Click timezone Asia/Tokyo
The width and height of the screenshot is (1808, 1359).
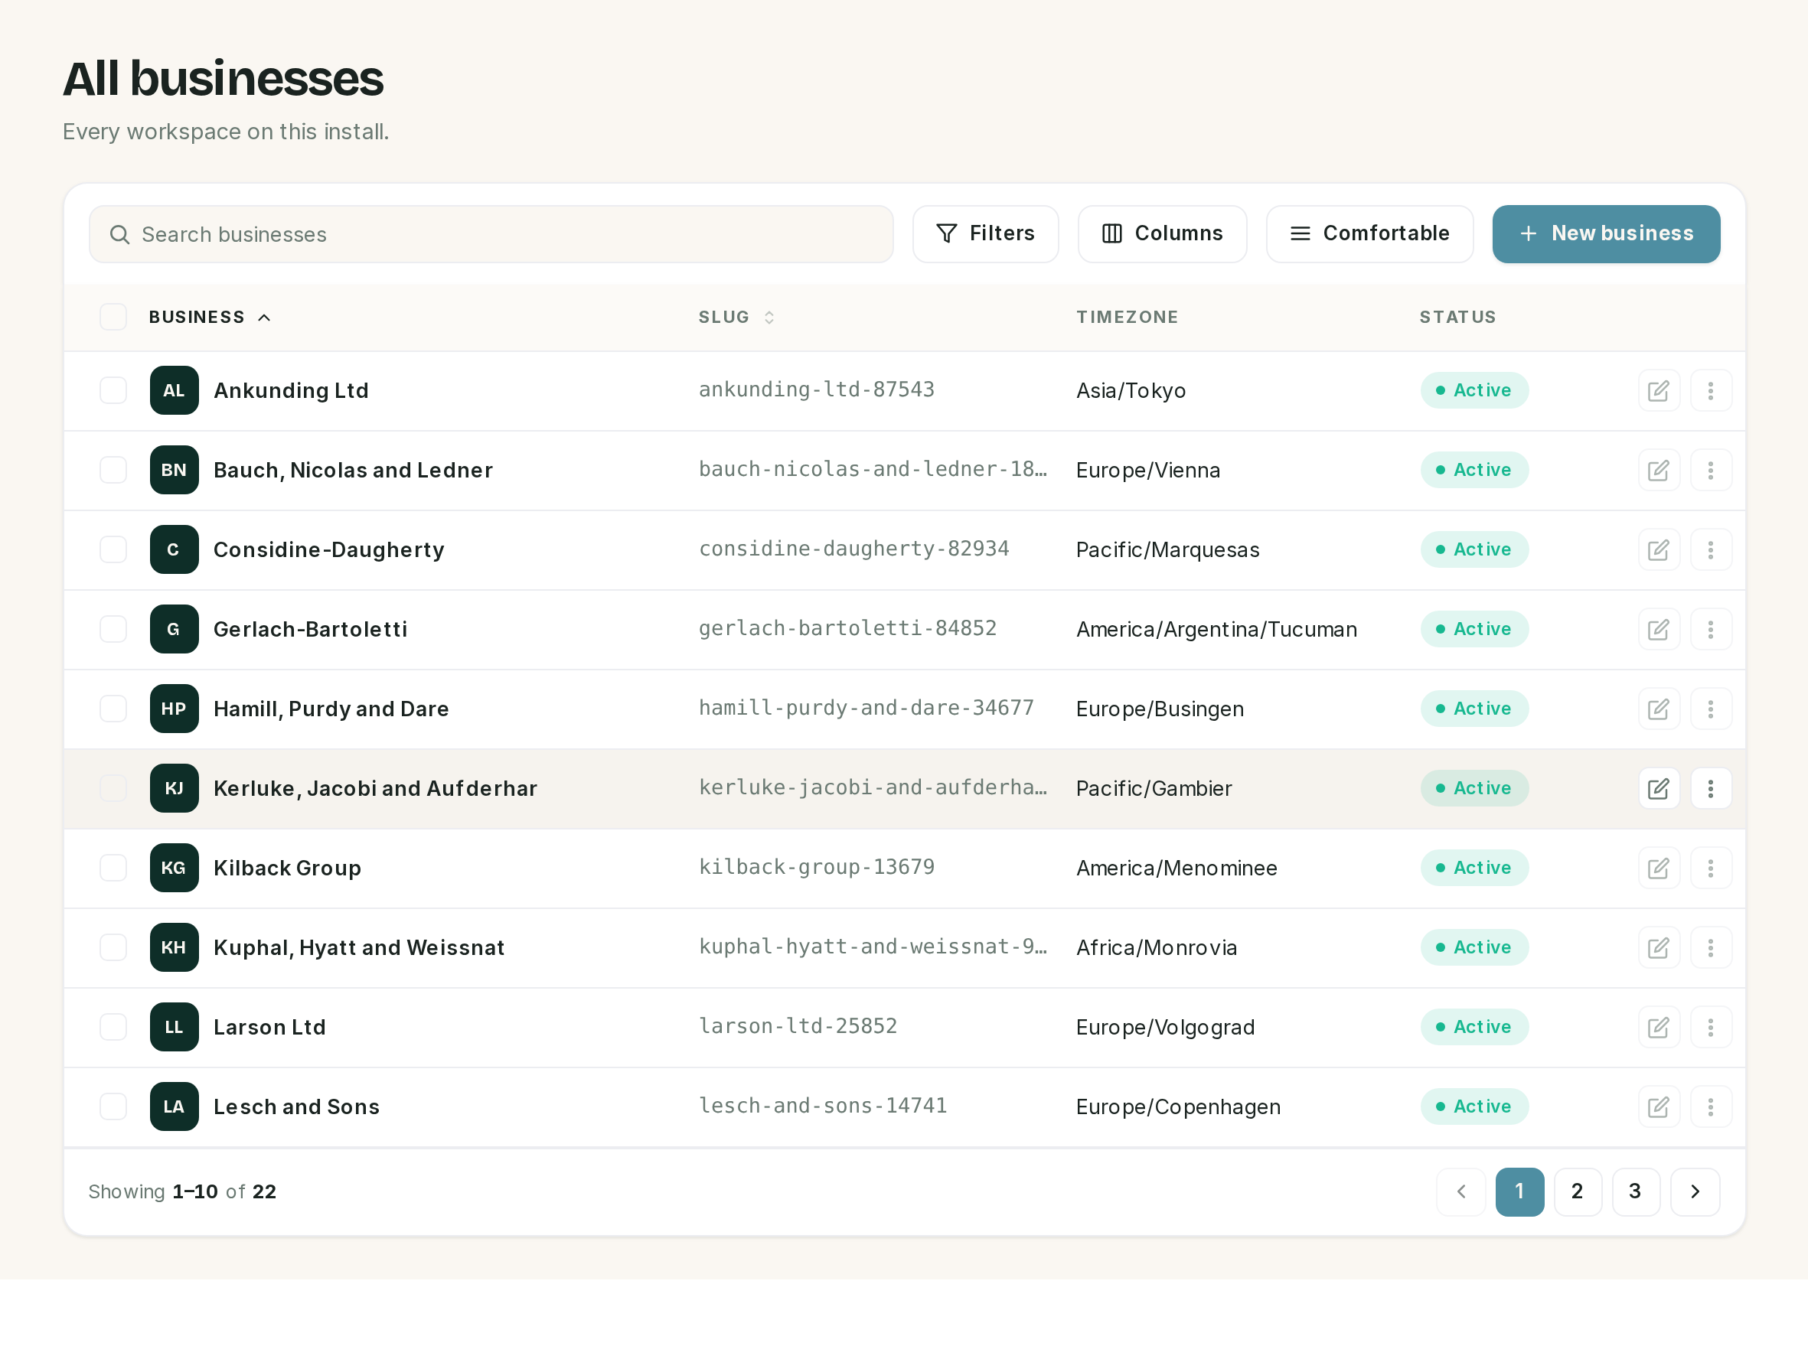click(x=1131, y=390)
